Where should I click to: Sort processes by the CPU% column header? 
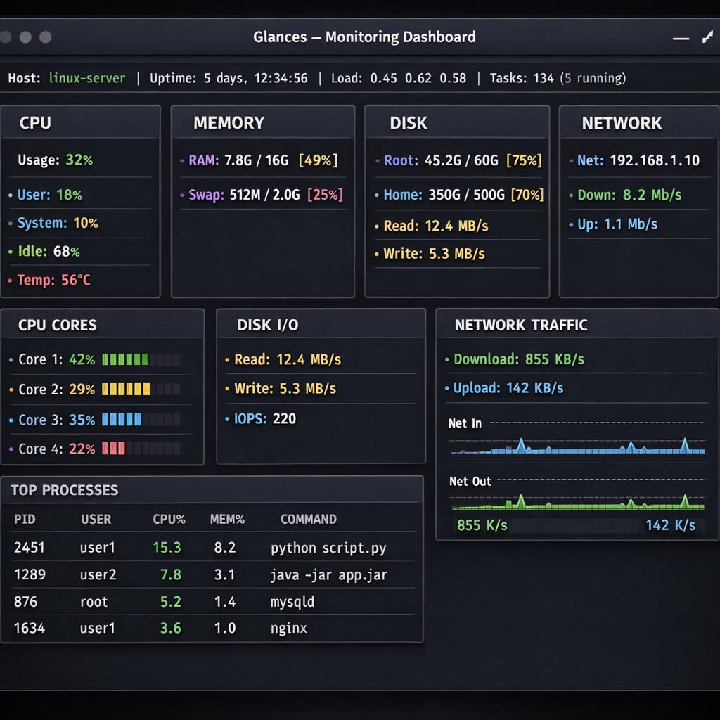pyautogui.click(x=169, y=519)
